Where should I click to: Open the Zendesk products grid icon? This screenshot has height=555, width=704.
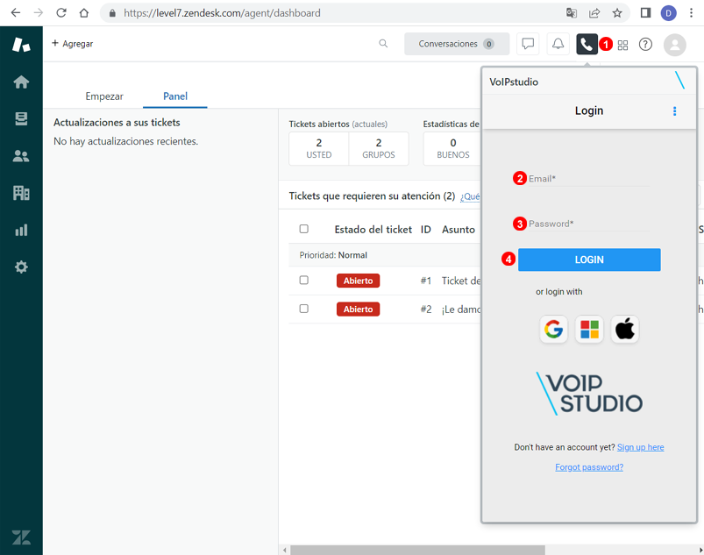tap(622, 45)
